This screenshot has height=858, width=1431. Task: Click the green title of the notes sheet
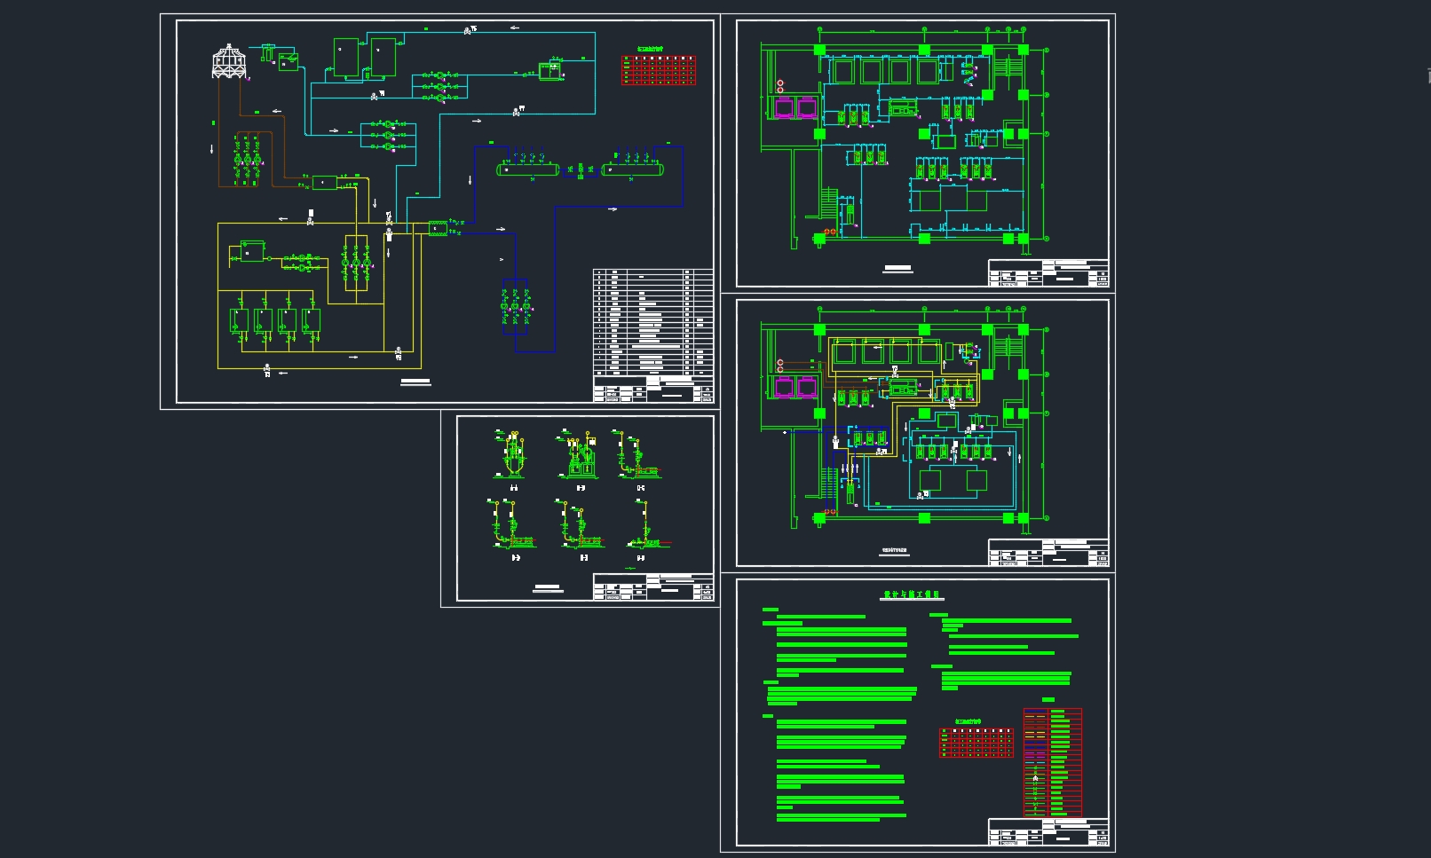pos(911,595)
